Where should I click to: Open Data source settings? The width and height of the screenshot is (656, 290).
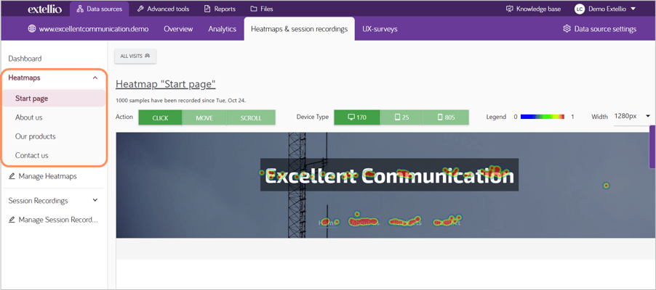coord(600,29)
